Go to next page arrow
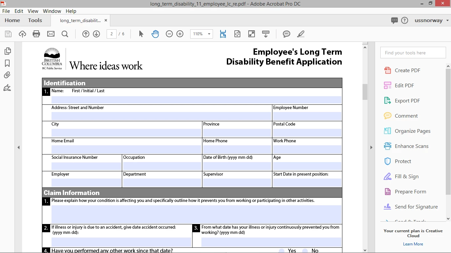The height and width of the screenshot is (253, 451). pyautogui.click(x=96, y=34)
